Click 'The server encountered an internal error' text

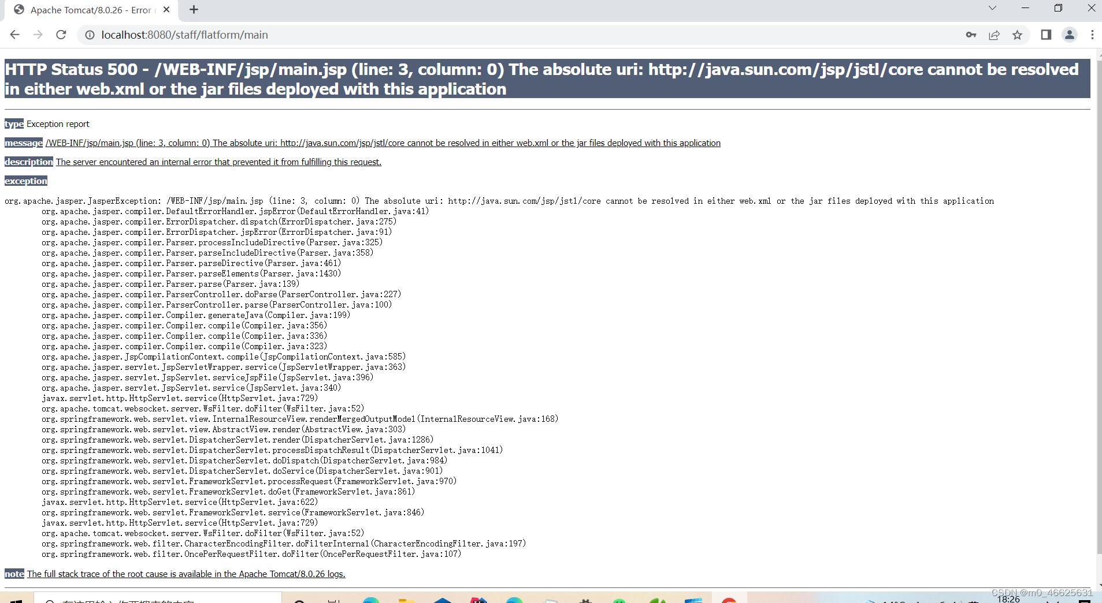(x=218, y=162)
